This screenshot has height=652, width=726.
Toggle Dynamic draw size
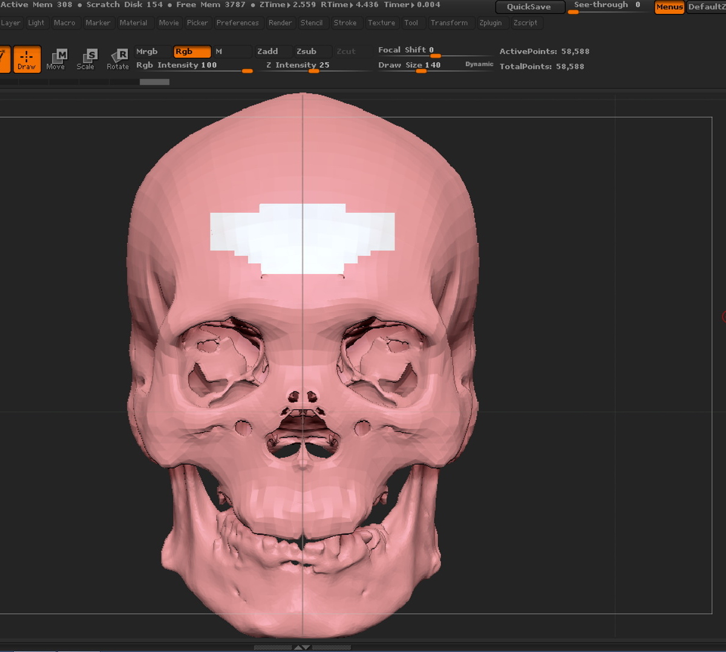tap(479, 64)
